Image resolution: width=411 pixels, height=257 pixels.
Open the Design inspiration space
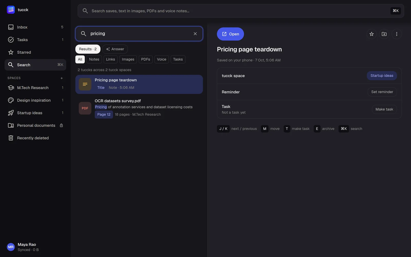point(35,100)
